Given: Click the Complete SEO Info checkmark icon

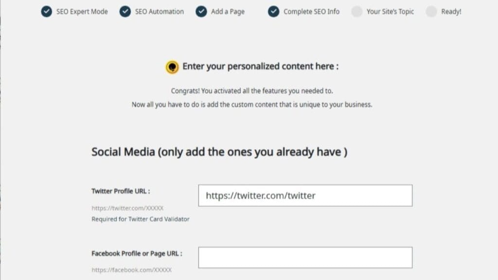Looking at the screenshot, I should pos(273,11).
